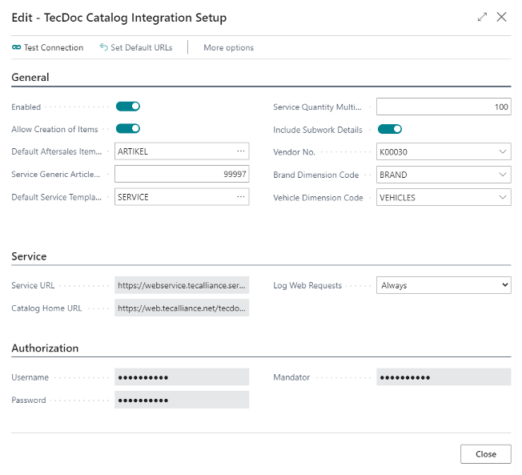The height and width of the screenshot is (475, 522).
Task: Click the Close button
Action: [x=485, y=454]
